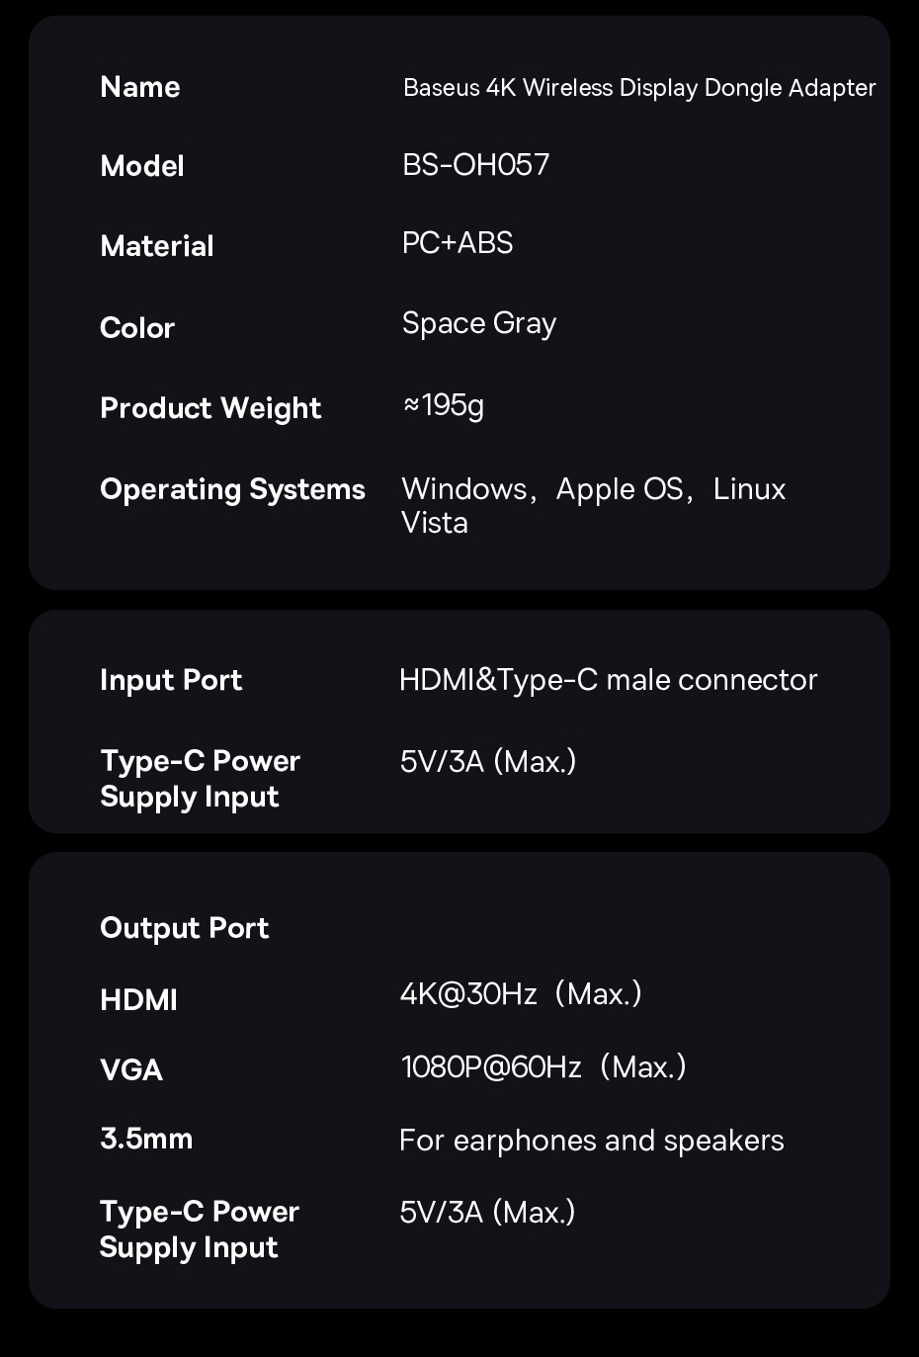This screenshot has width=919, height=1357.
Task: Click the 'Input Port' label
Action: 170,680
